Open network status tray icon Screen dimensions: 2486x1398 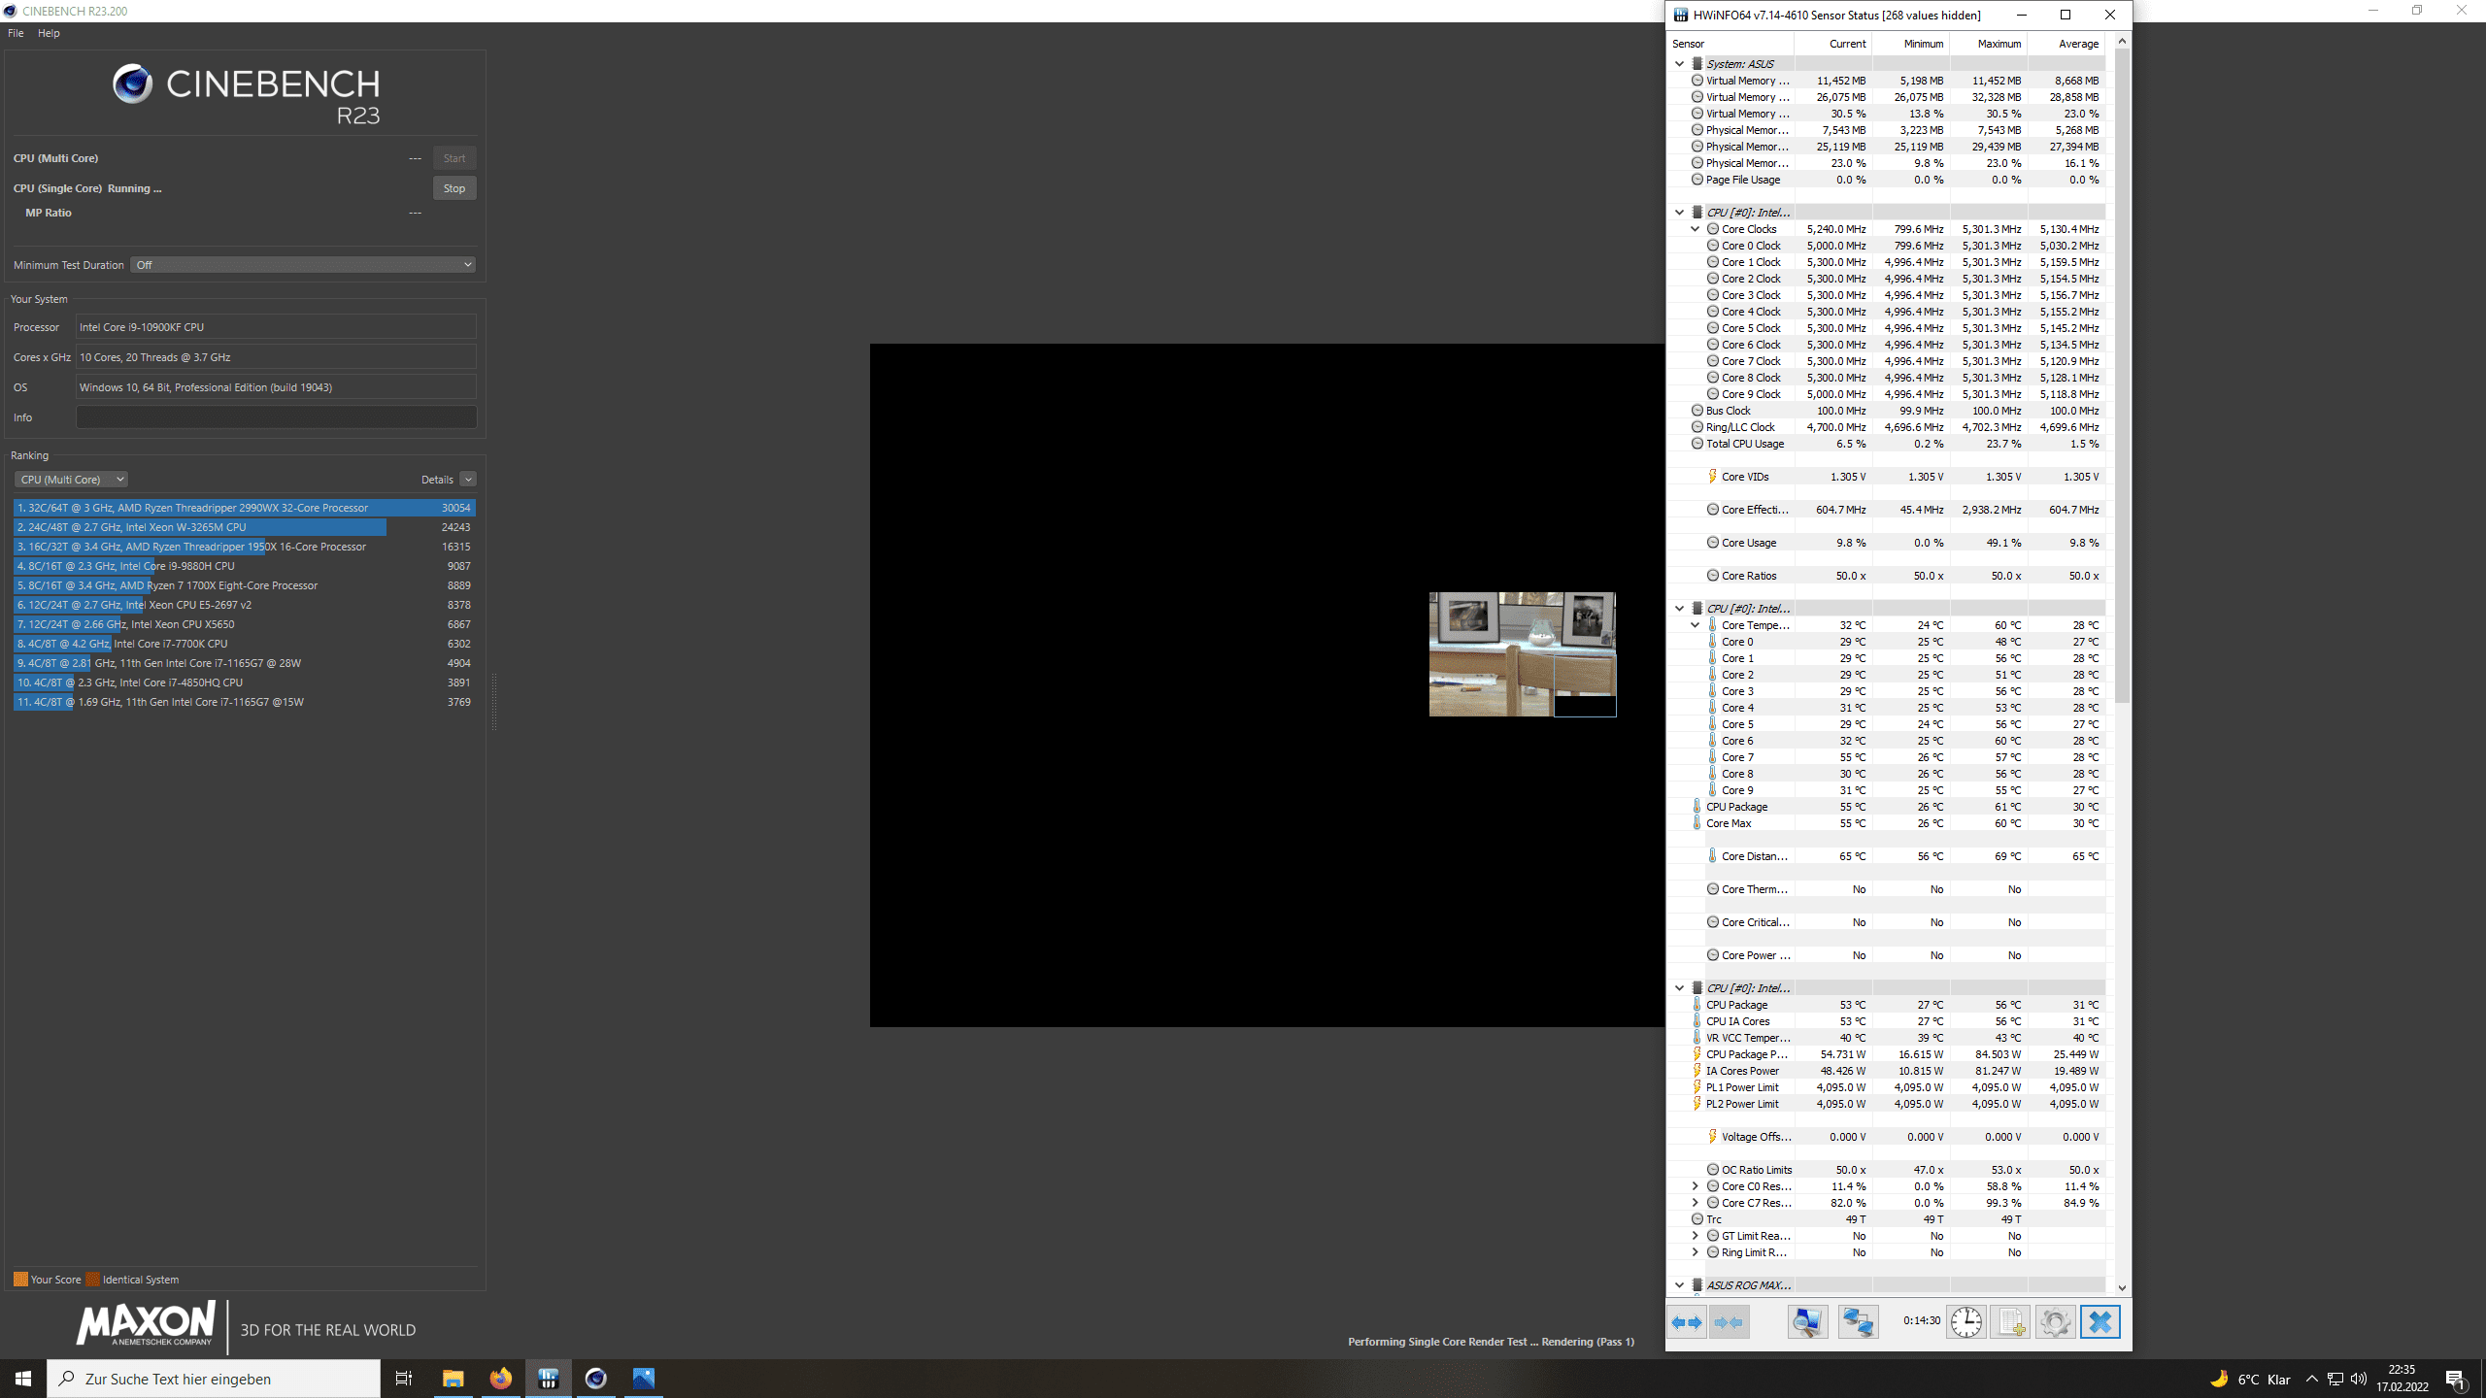click(2335, 1379)
